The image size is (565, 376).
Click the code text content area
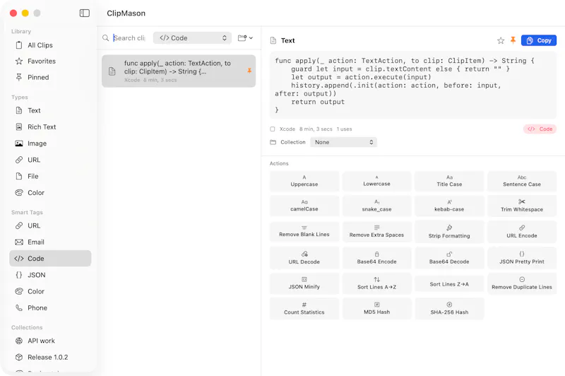click(x=413, y=85)
